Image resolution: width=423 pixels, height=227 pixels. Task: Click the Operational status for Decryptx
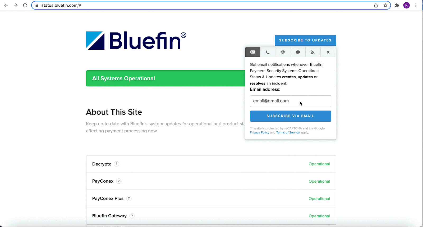point(319,164)
